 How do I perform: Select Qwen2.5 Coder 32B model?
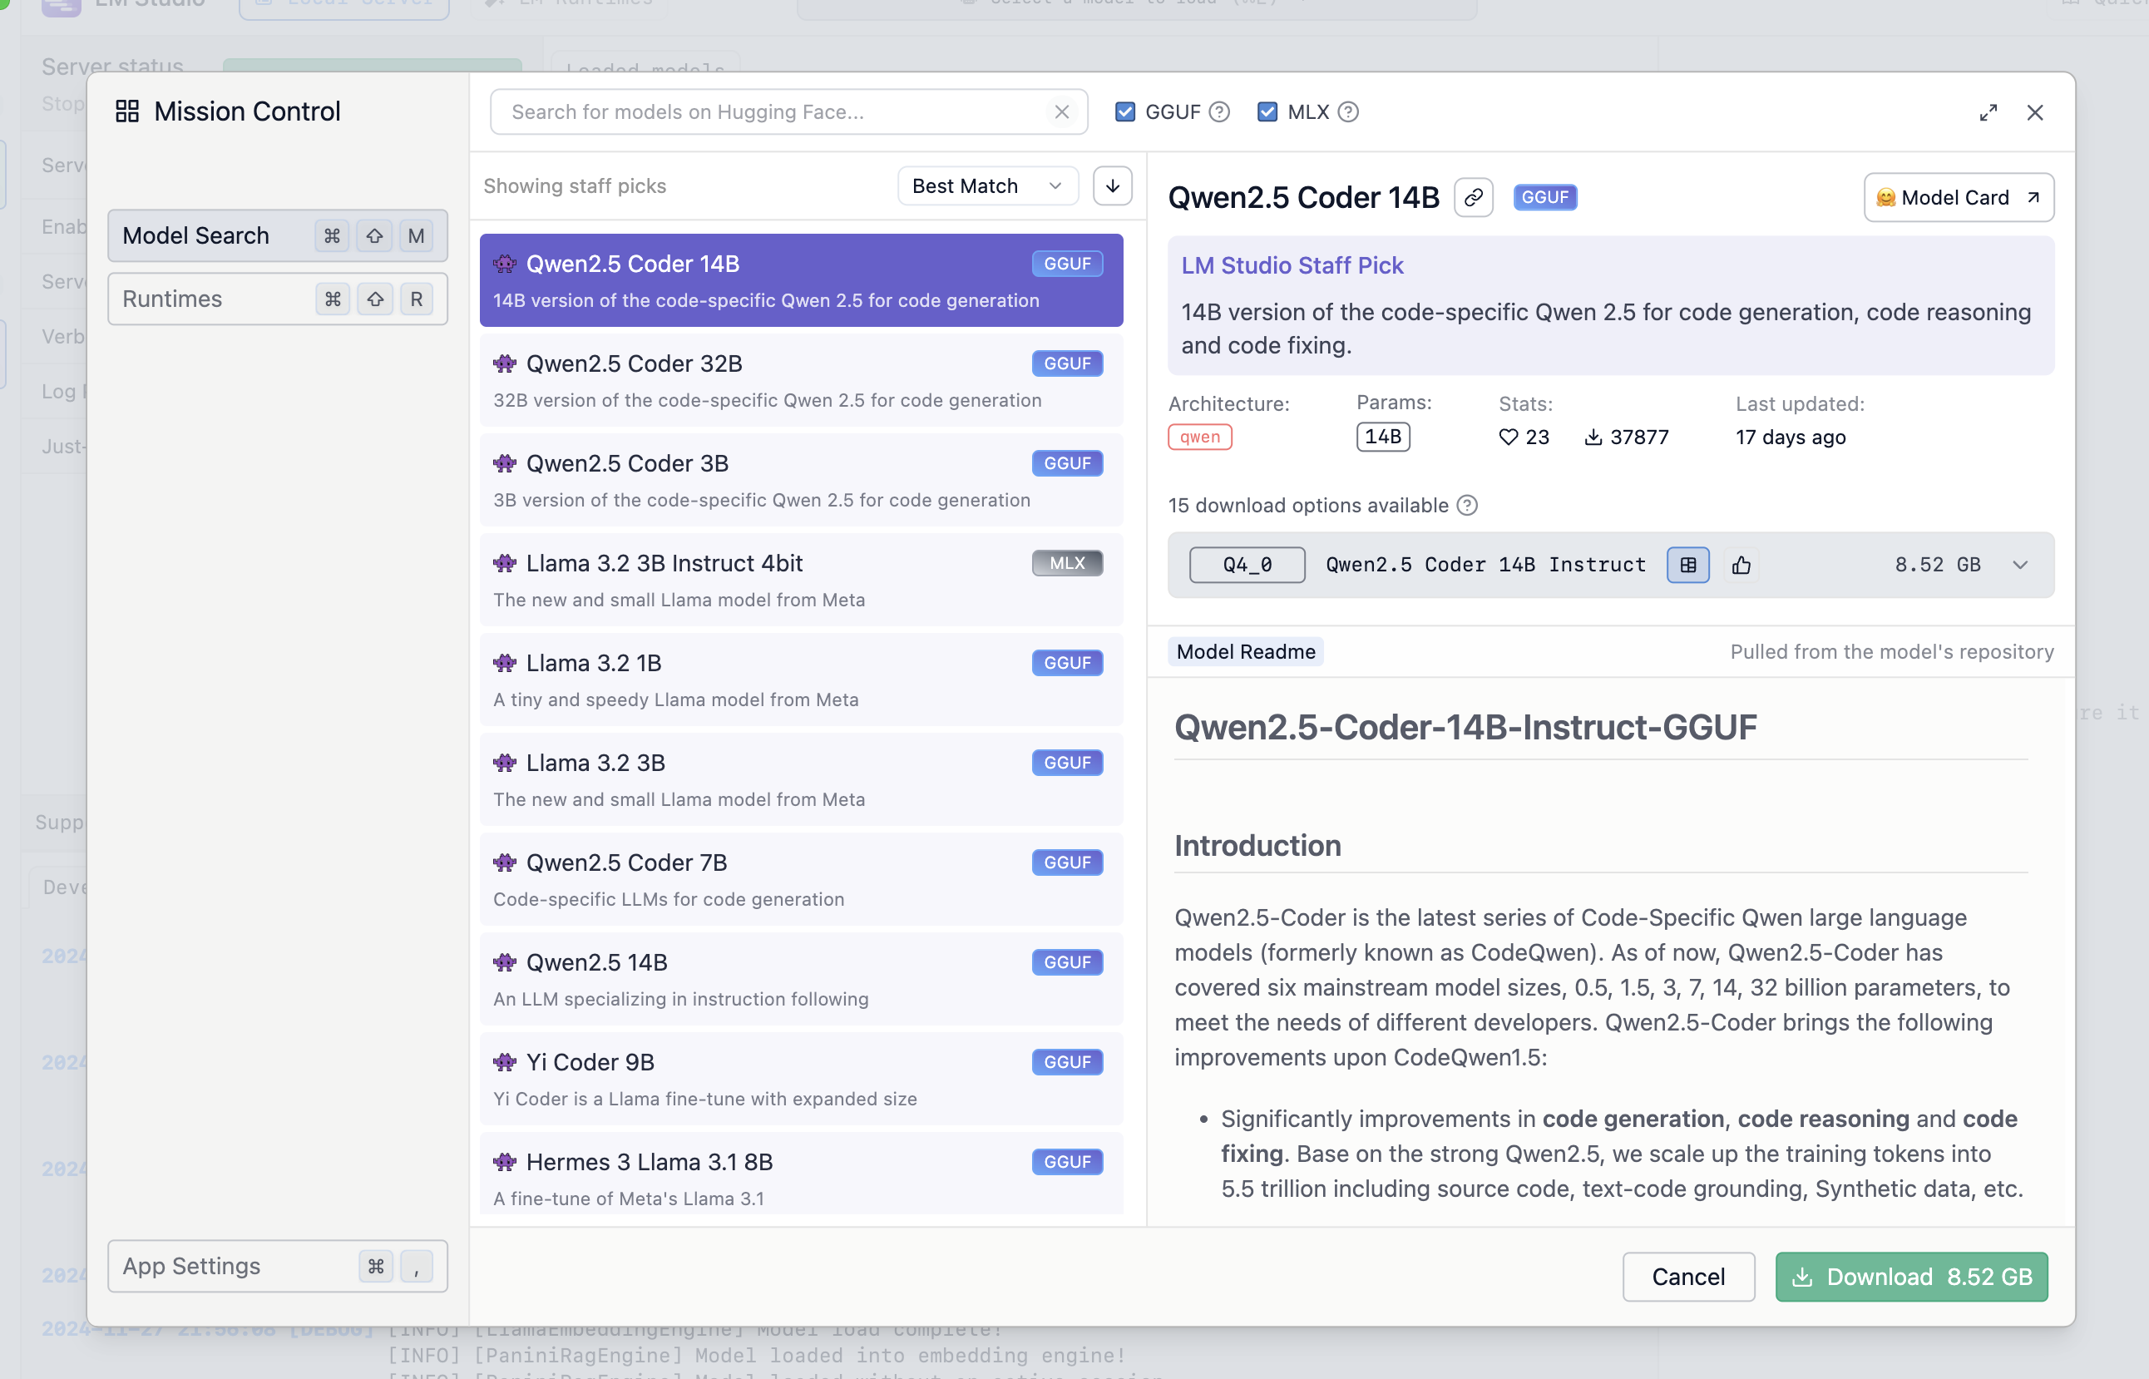coord(802,381)
